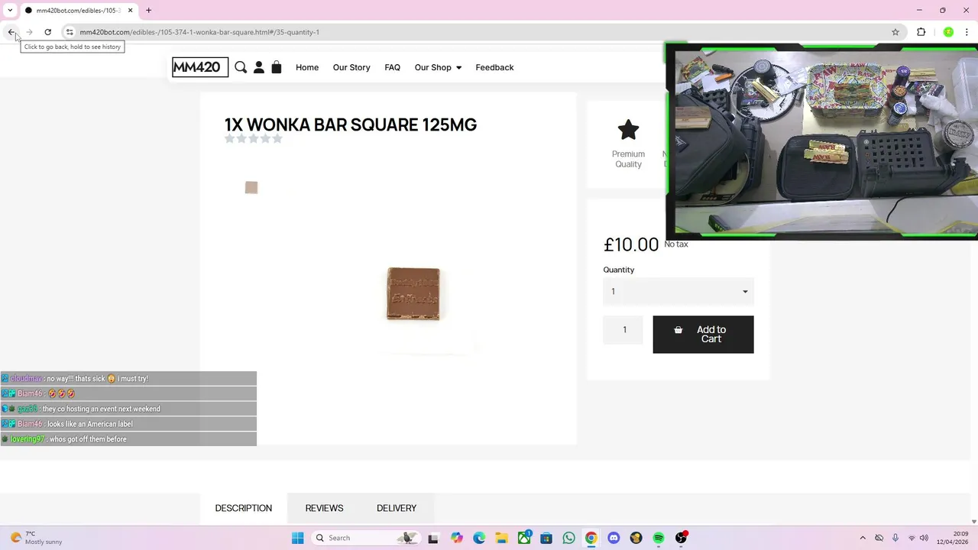Open WhatsApp from the taskbar
The height and width of the screenshot is (550, 978).
[x=568, y=538]
